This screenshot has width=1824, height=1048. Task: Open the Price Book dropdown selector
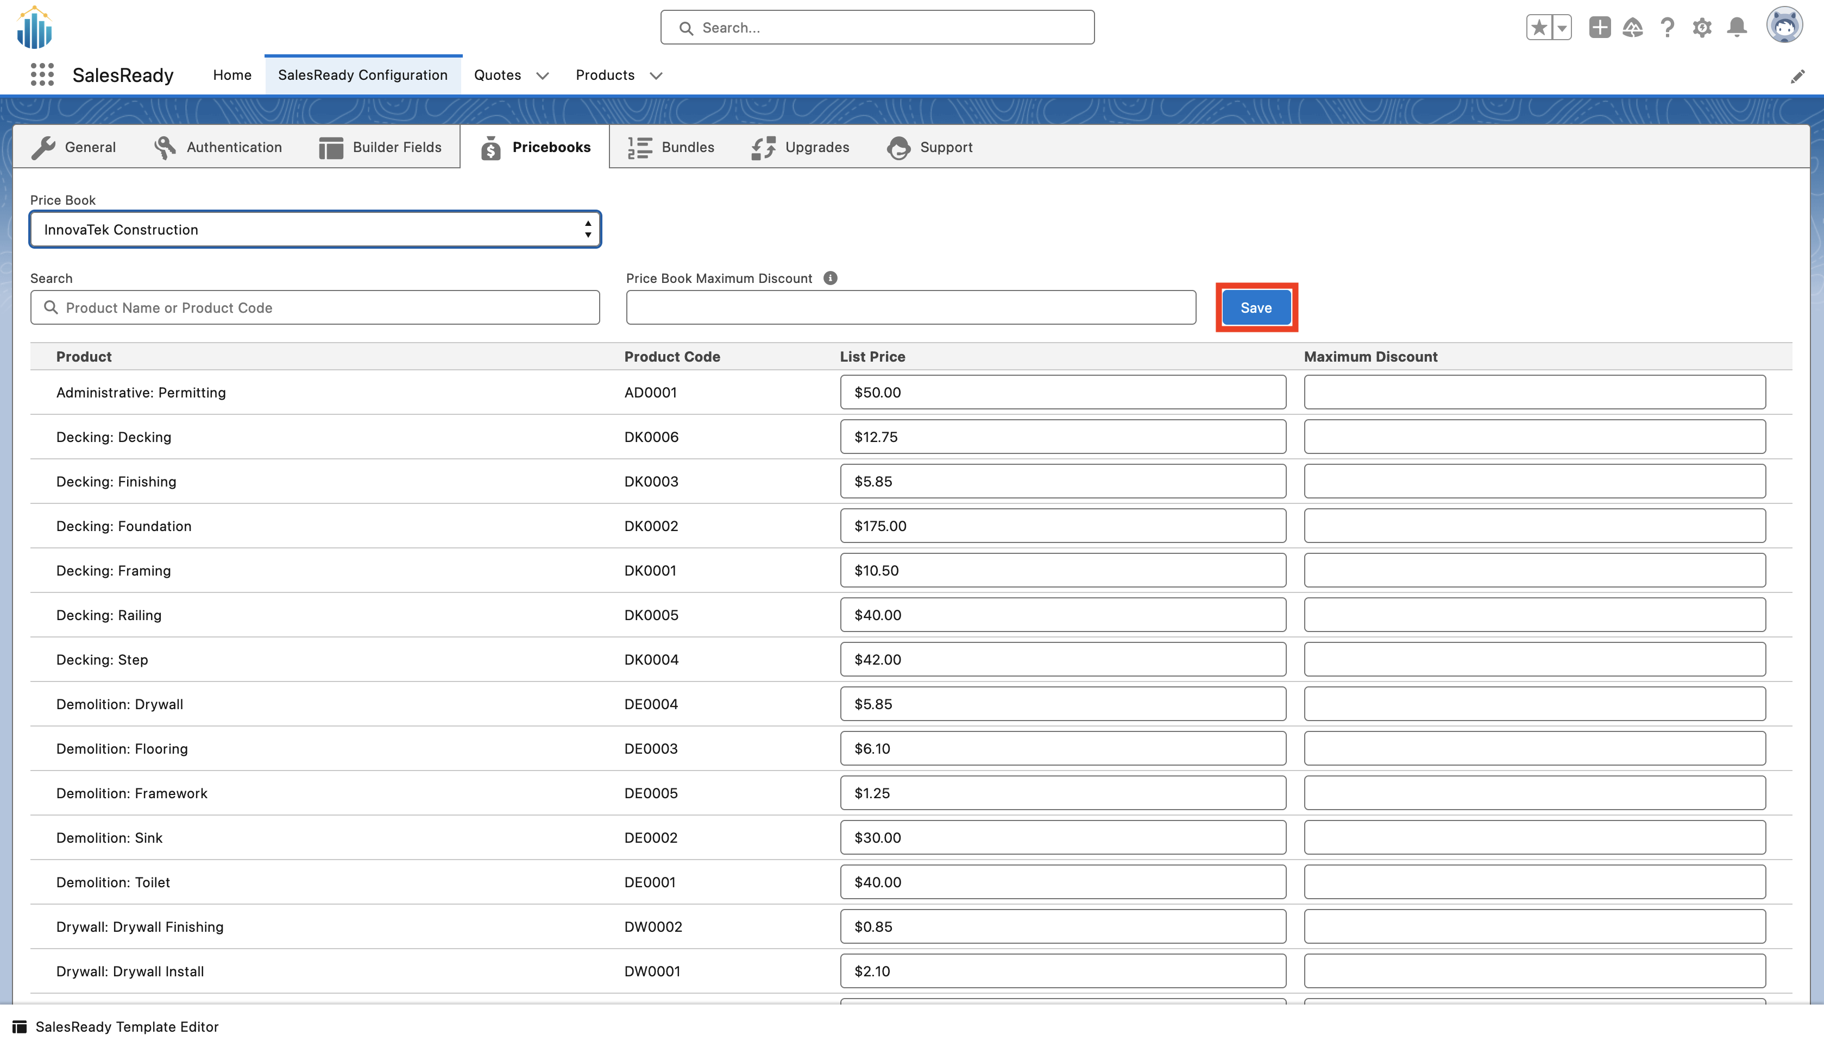pyautogui.click(x=315, y=230)
